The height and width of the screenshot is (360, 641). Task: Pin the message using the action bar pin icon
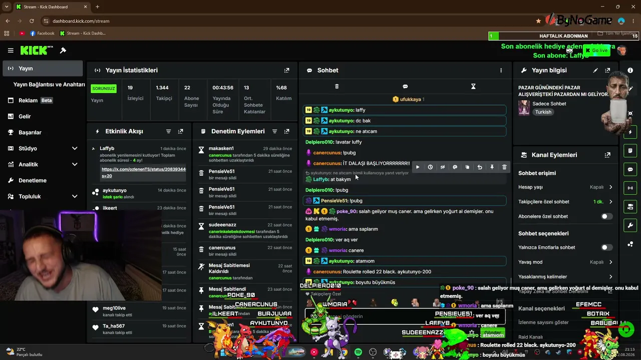coord(492,167)
